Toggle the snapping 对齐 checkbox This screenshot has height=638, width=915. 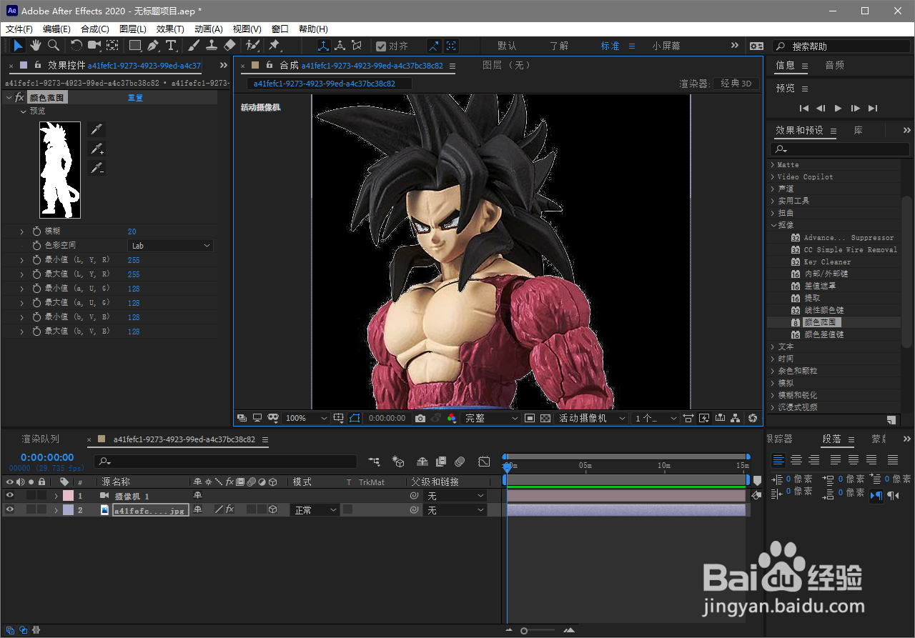[381, 46]
